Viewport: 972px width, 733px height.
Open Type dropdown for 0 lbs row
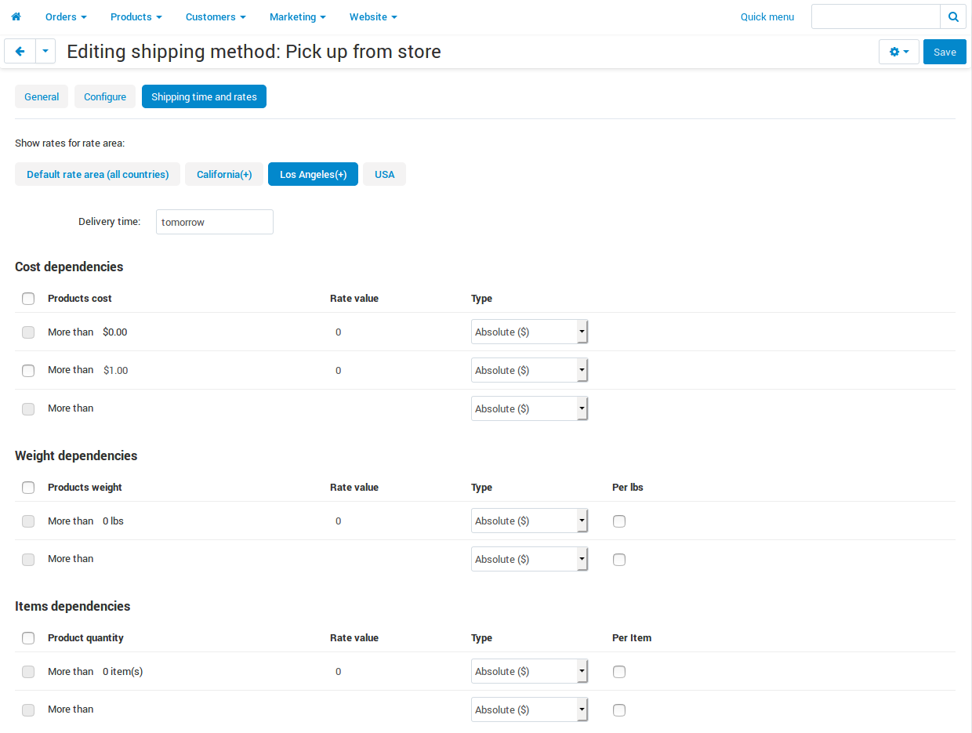point(529,521)
